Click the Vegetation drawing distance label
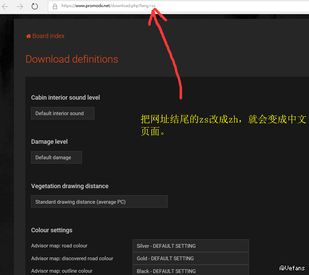 click(x=70, y=186)
